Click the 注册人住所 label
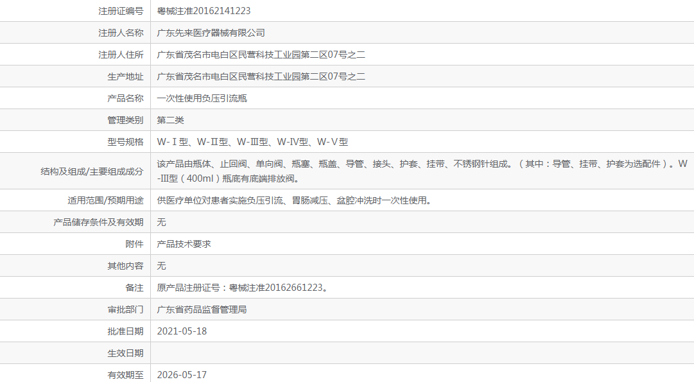This screenshot has height=382, width=694. (x=121, y=55)
